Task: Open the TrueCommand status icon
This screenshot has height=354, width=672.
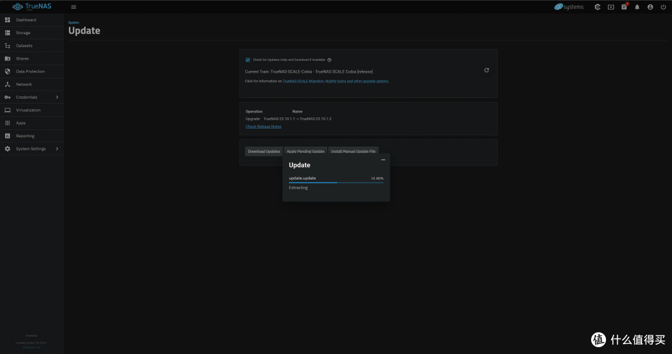Action: 597,7
